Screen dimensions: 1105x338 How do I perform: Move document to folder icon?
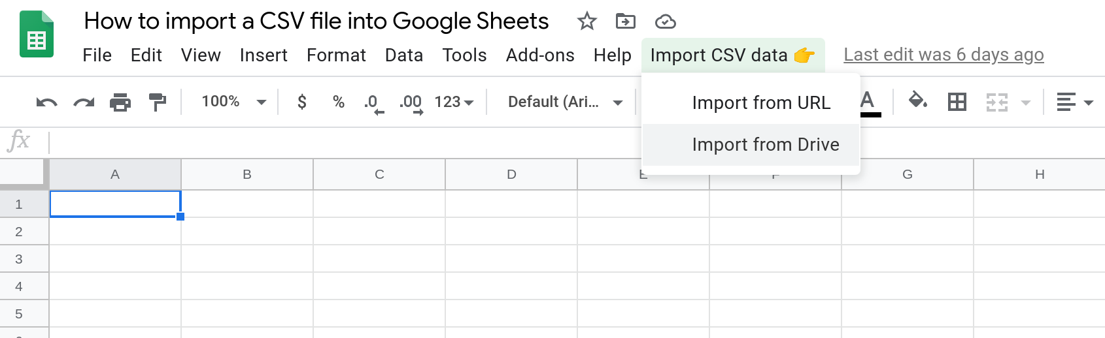(626, 22)
